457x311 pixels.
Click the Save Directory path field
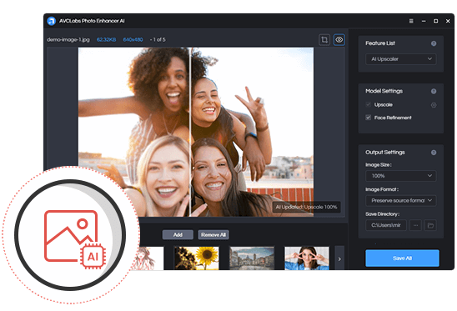coord(386,225)
